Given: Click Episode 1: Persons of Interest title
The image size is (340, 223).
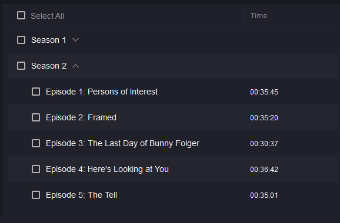Looking at the screenshot, I should [102, 92].
